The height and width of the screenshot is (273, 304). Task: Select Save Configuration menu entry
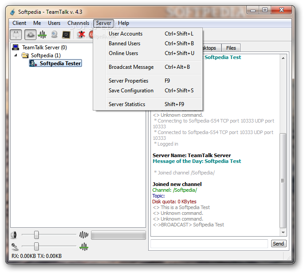pos(148,91)
